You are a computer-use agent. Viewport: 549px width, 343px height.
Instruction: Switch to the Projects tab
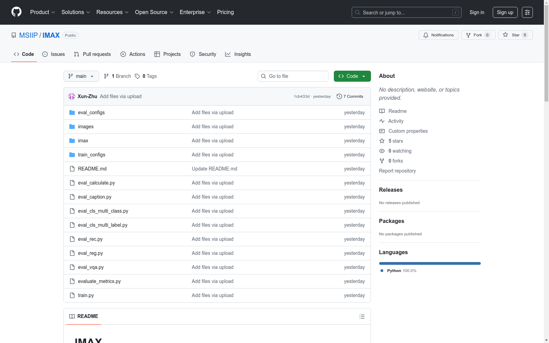pyautogui.click(x=167, y=54)
